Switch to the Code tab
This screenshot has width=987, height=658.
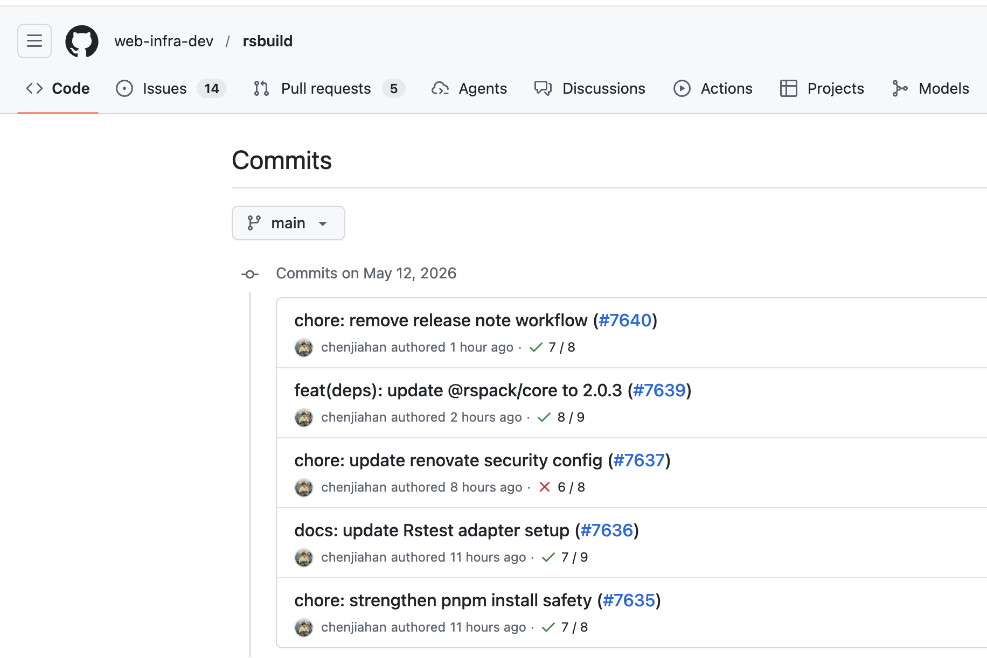pyautogui.click(x=58, y=88)
